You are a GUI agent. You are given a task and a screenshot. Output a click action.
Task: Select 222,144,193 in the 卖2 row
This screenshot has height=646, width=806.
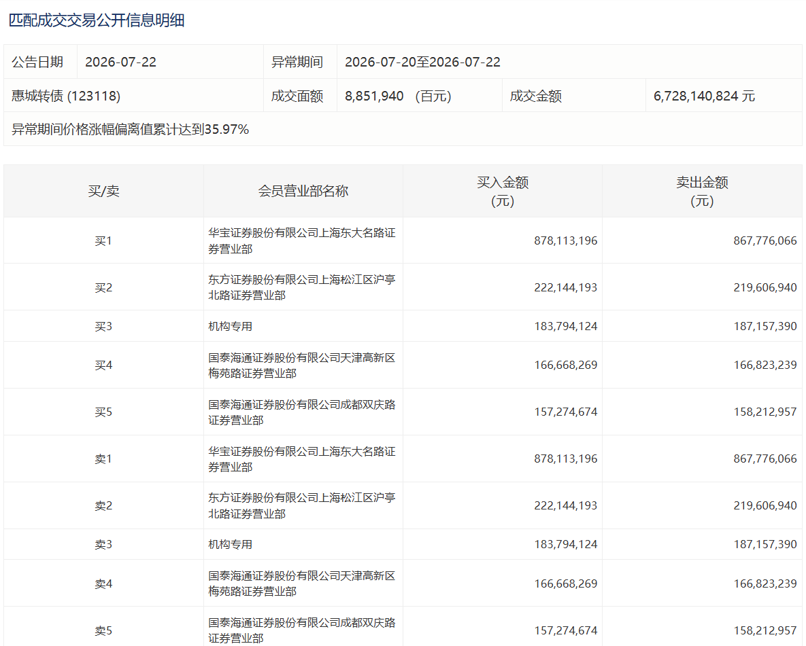click(x=565, y=505)
